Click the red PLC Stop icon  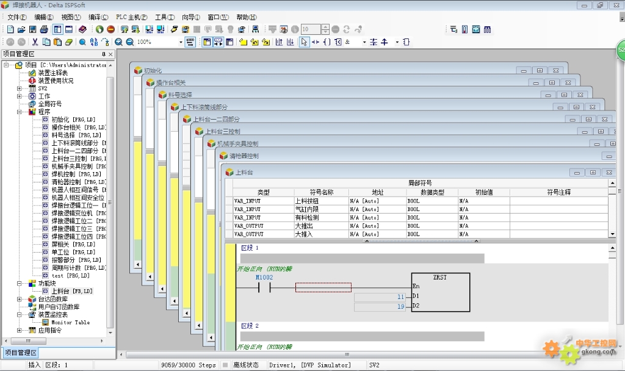111,29
